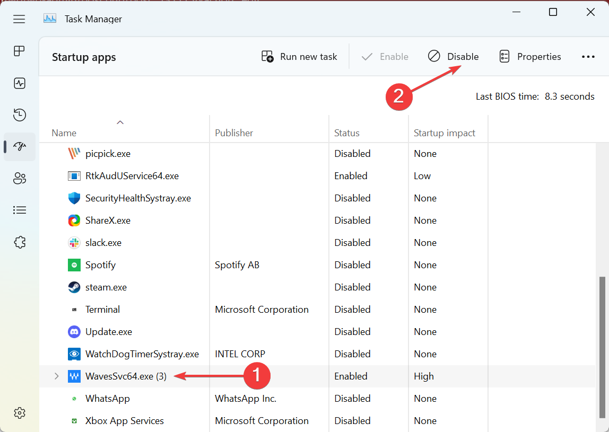Click the picpick.exe app icon
Screen dimensions: 609x432
point(74,154)
